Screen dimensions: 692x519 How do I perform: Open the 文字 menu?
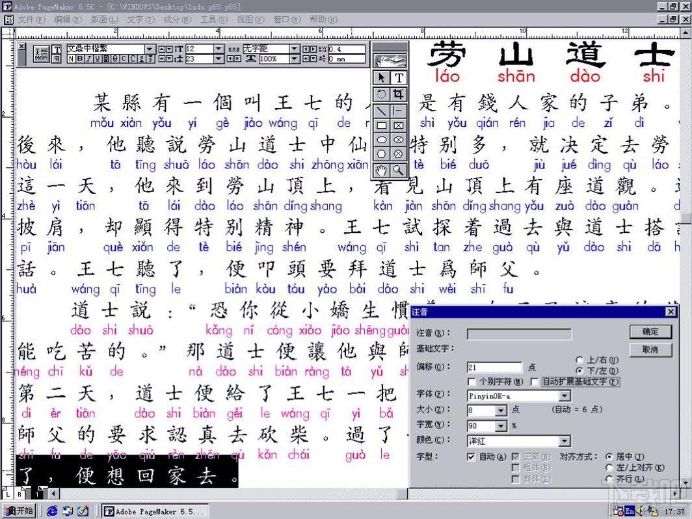click(x=140, y=20)
